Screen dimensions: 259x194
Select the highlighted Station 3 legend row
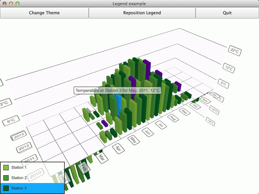click(x=32, y=188)
